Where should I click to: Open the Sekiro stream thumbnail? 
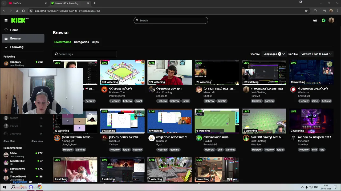pyautogui.click(x=122, y=170)
